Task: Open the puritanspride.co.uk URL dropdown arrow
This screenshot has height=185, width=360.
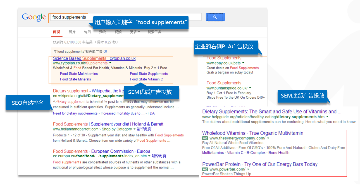Action: click(x=250, y=88)
